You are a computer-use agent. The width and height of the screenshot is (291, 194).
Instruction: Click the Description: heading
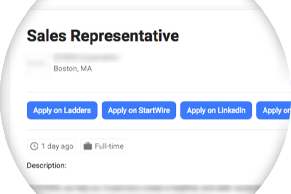click(47, 166)
